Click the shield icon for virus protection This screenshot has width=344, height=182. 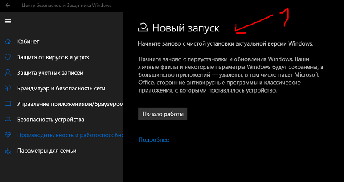tap(8, 57)
